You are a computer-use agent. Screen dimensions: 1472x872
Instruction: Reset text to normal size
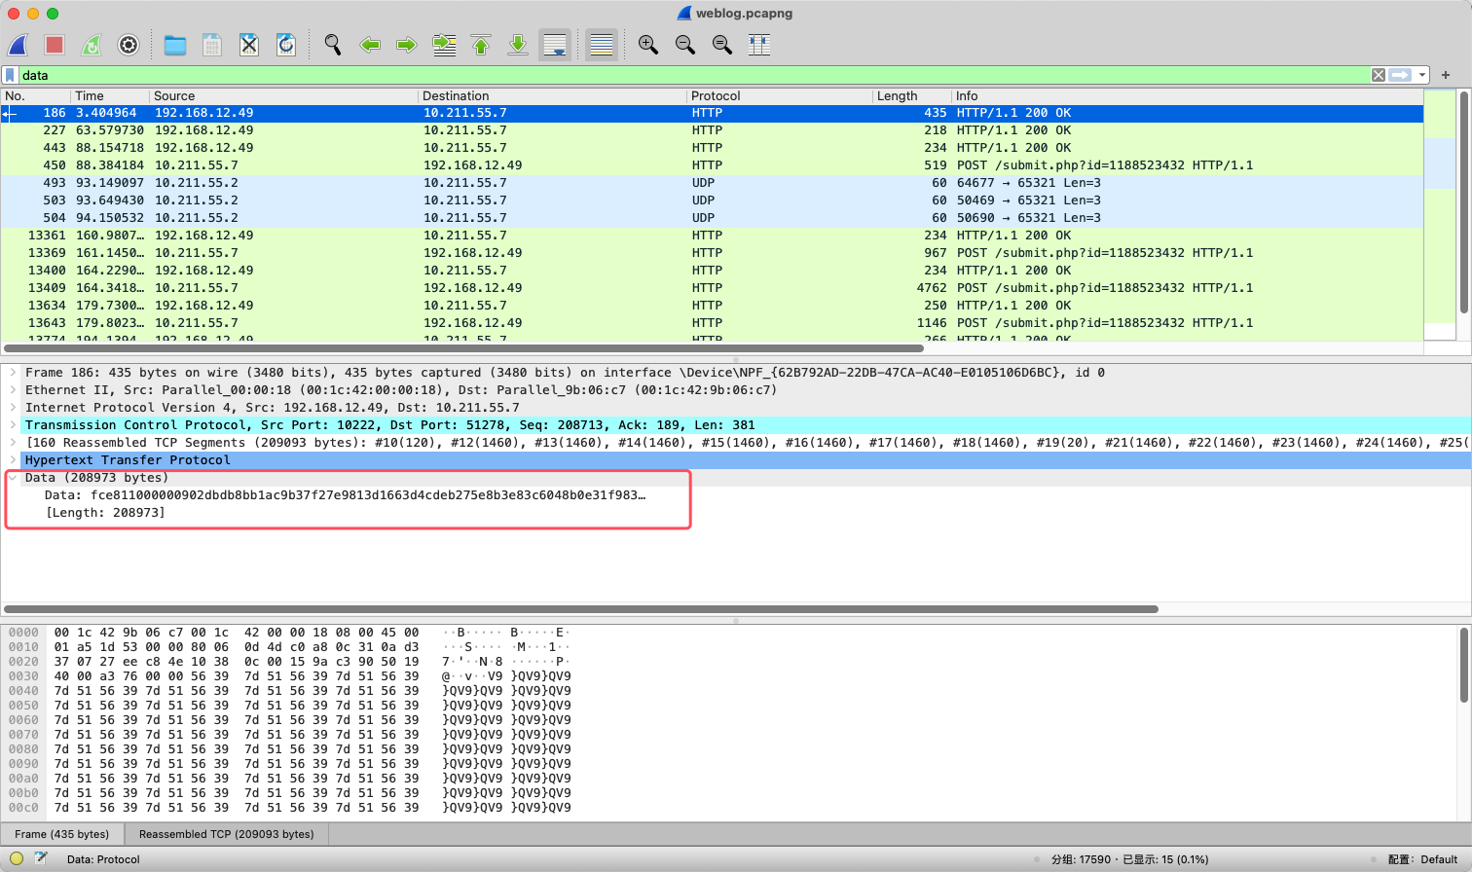click(722, 45)
